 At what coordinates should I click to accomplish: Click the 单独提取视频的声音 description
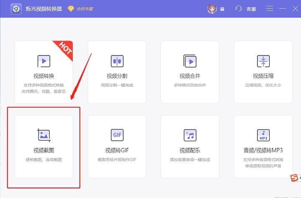pos(263,166)
